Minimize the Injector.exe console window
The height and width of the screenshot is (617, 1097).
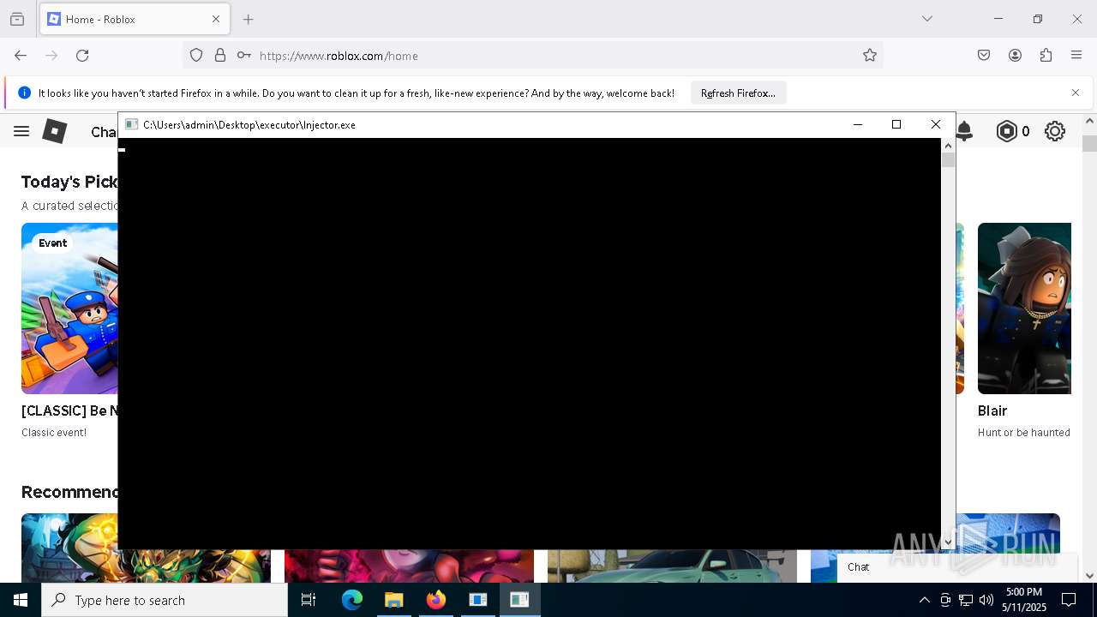point(857,124)
